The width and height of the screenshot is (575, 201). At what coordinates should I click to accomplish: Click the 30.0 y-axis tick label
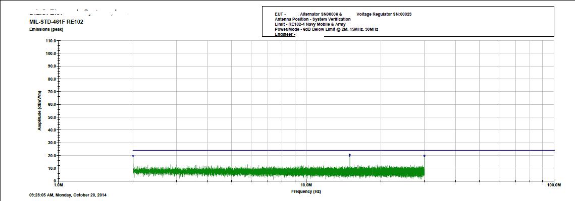[x=51, y=143]
